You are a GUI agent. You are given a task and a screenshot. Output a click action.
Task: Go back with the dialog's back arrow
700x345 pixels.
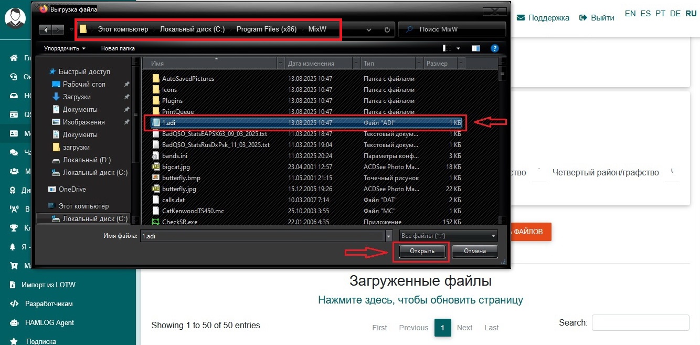point(47,29)
